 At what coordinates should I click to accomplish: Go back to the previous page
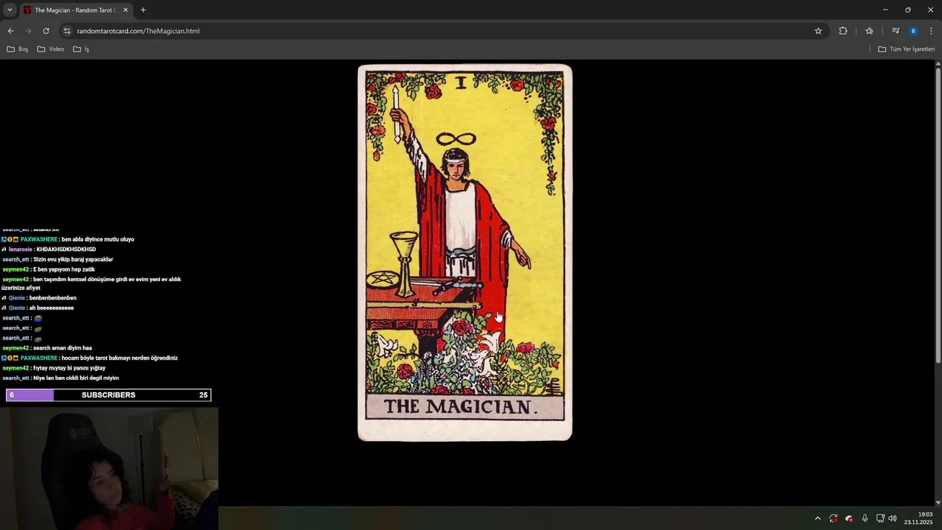point(10,31)
